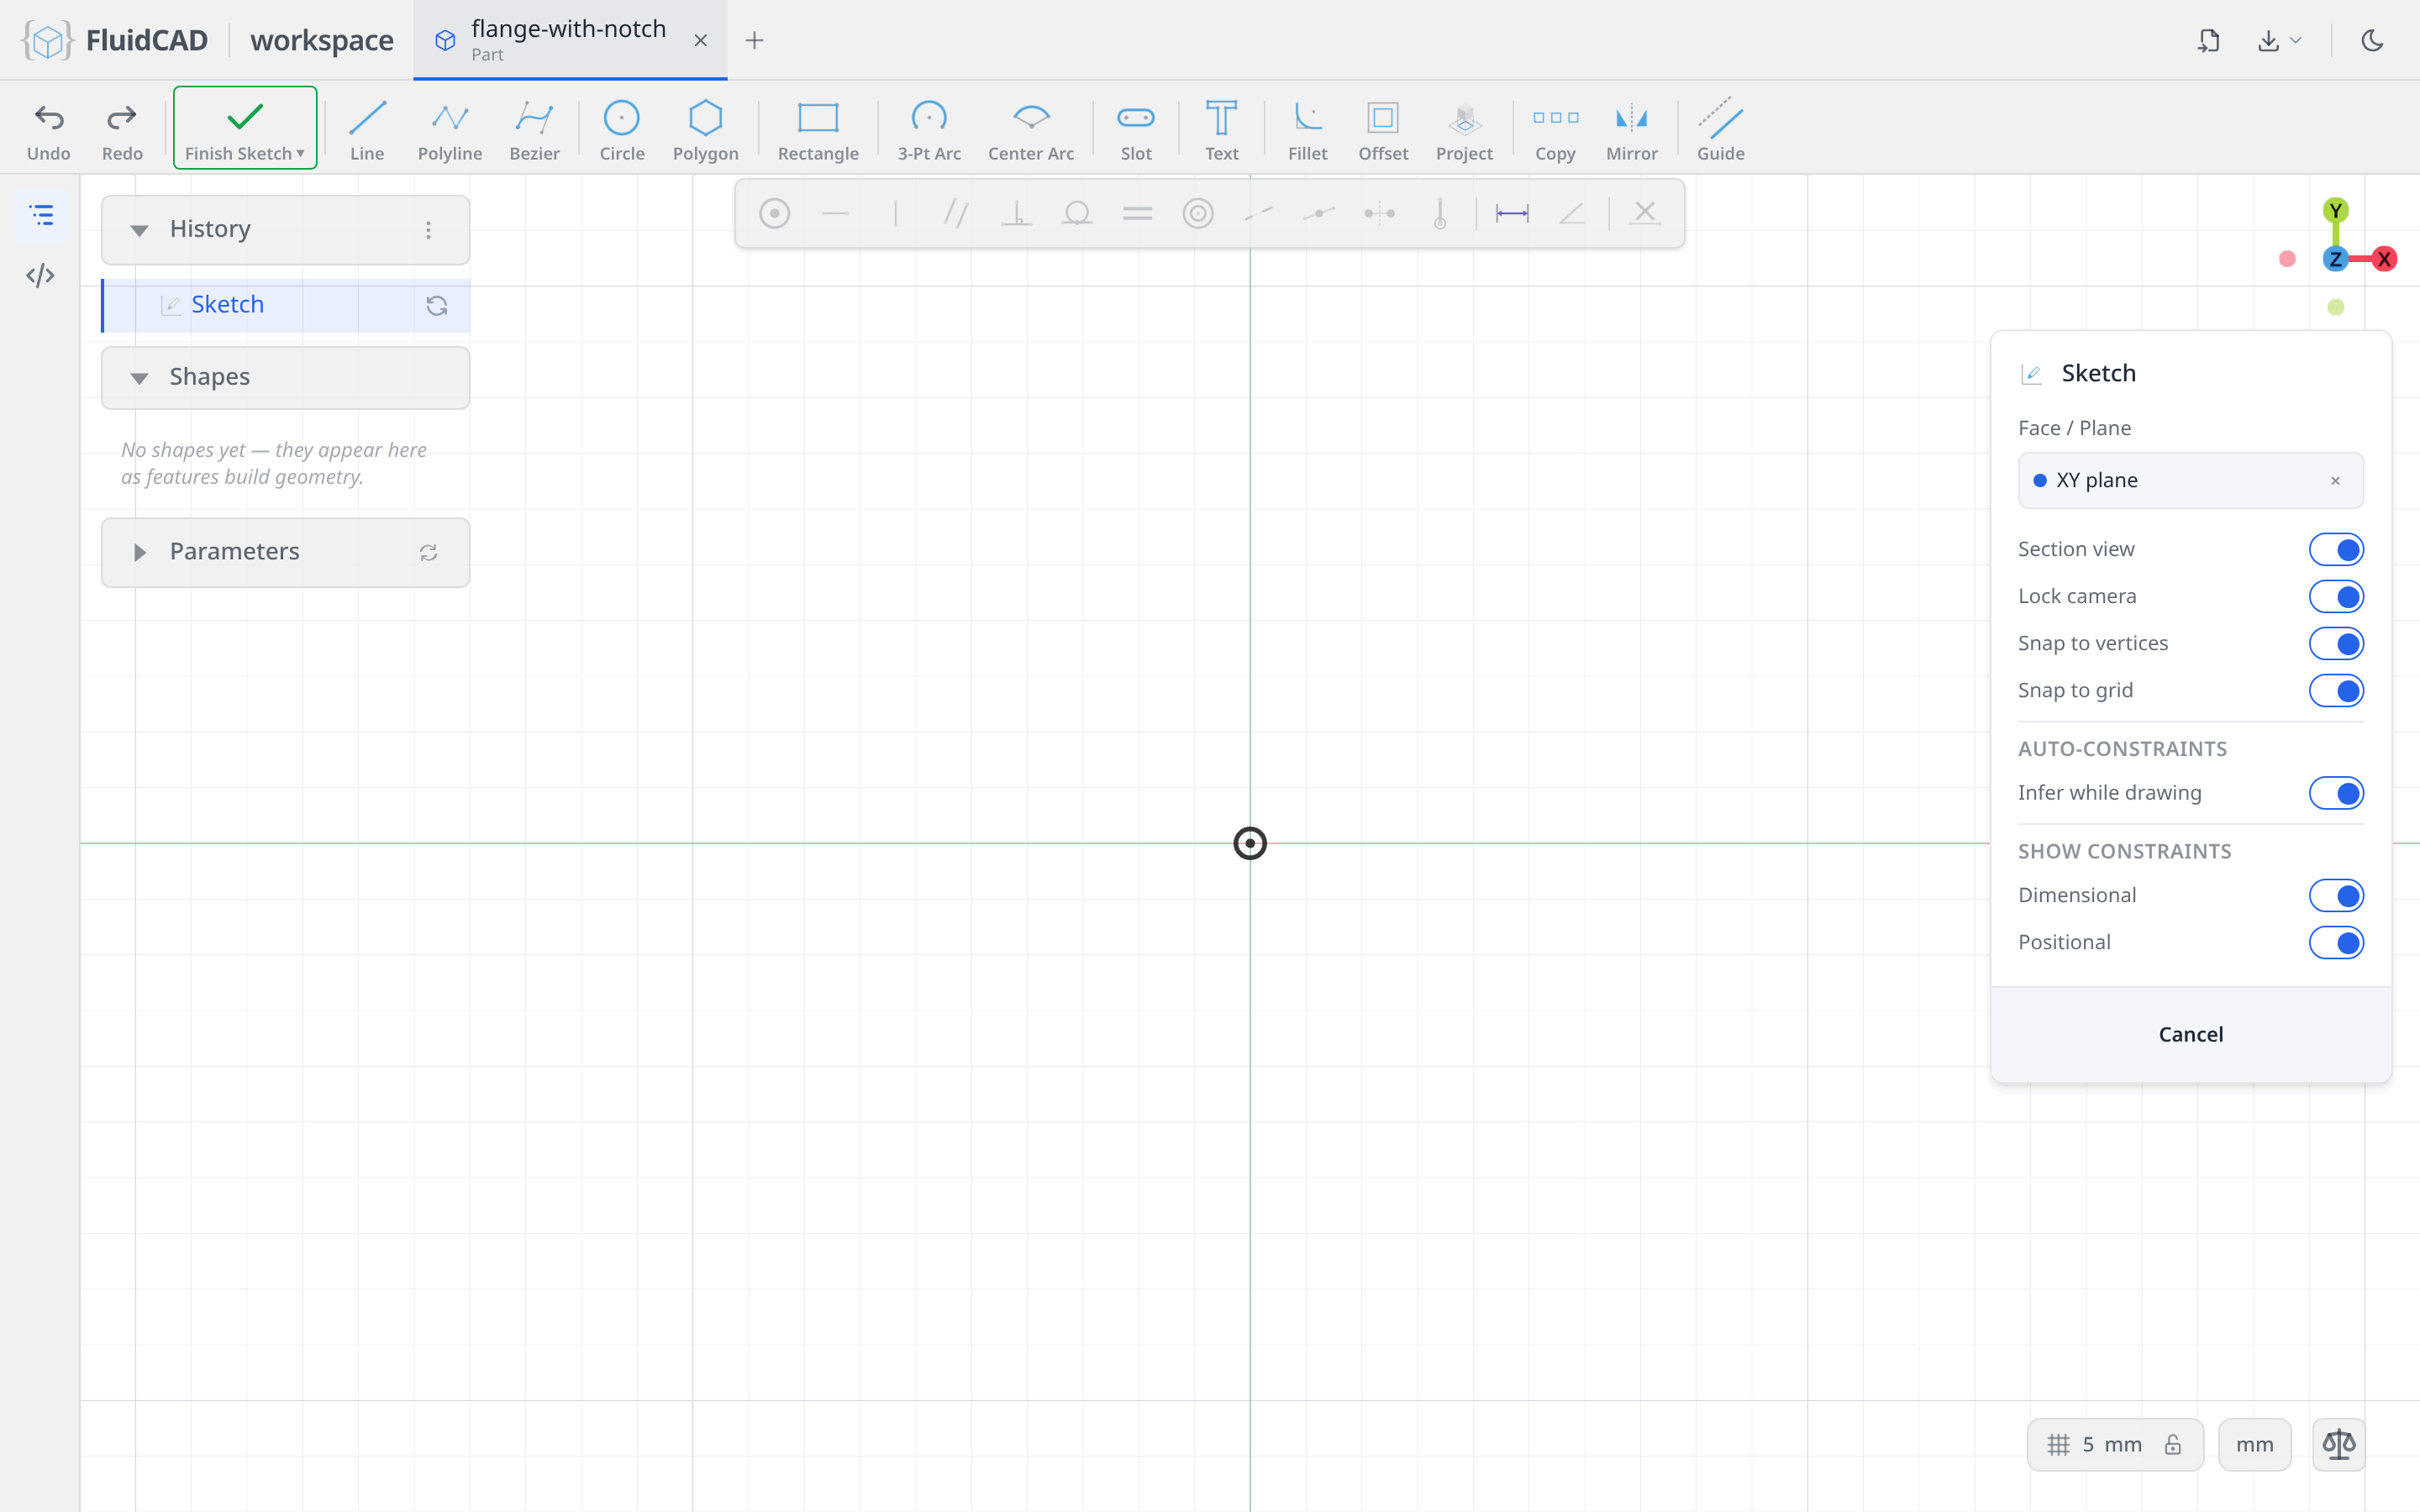Select the Mirror tool
This screenshot has height=1512, width=2420.
tap(1631, 130)
